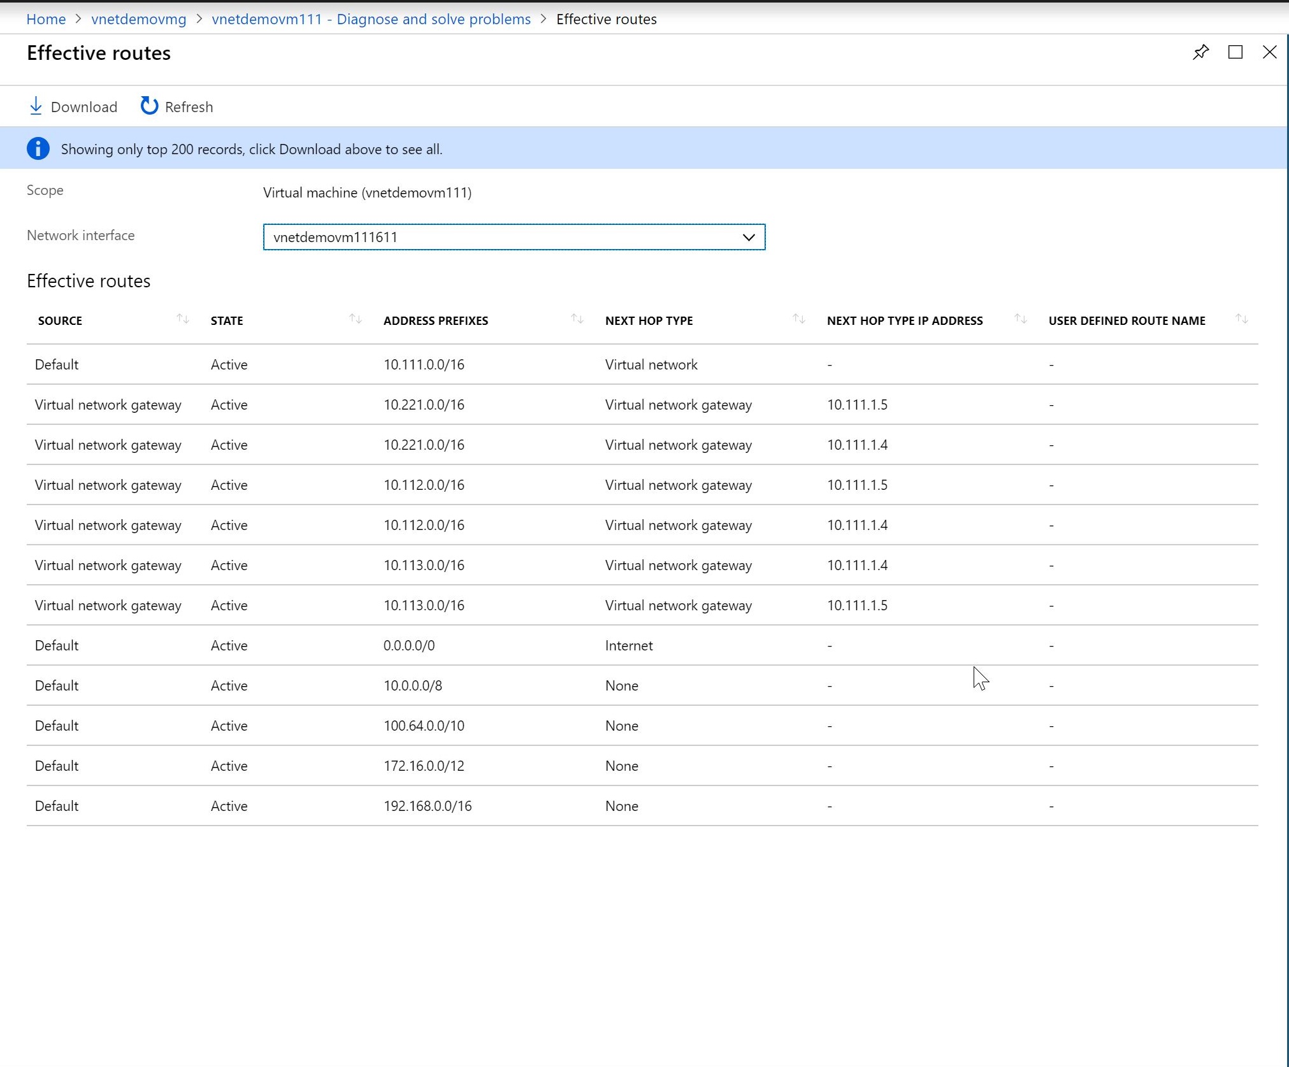Close the Effective routes blade
The height and width of the screenshot is (1067, 1289).
1269,52
